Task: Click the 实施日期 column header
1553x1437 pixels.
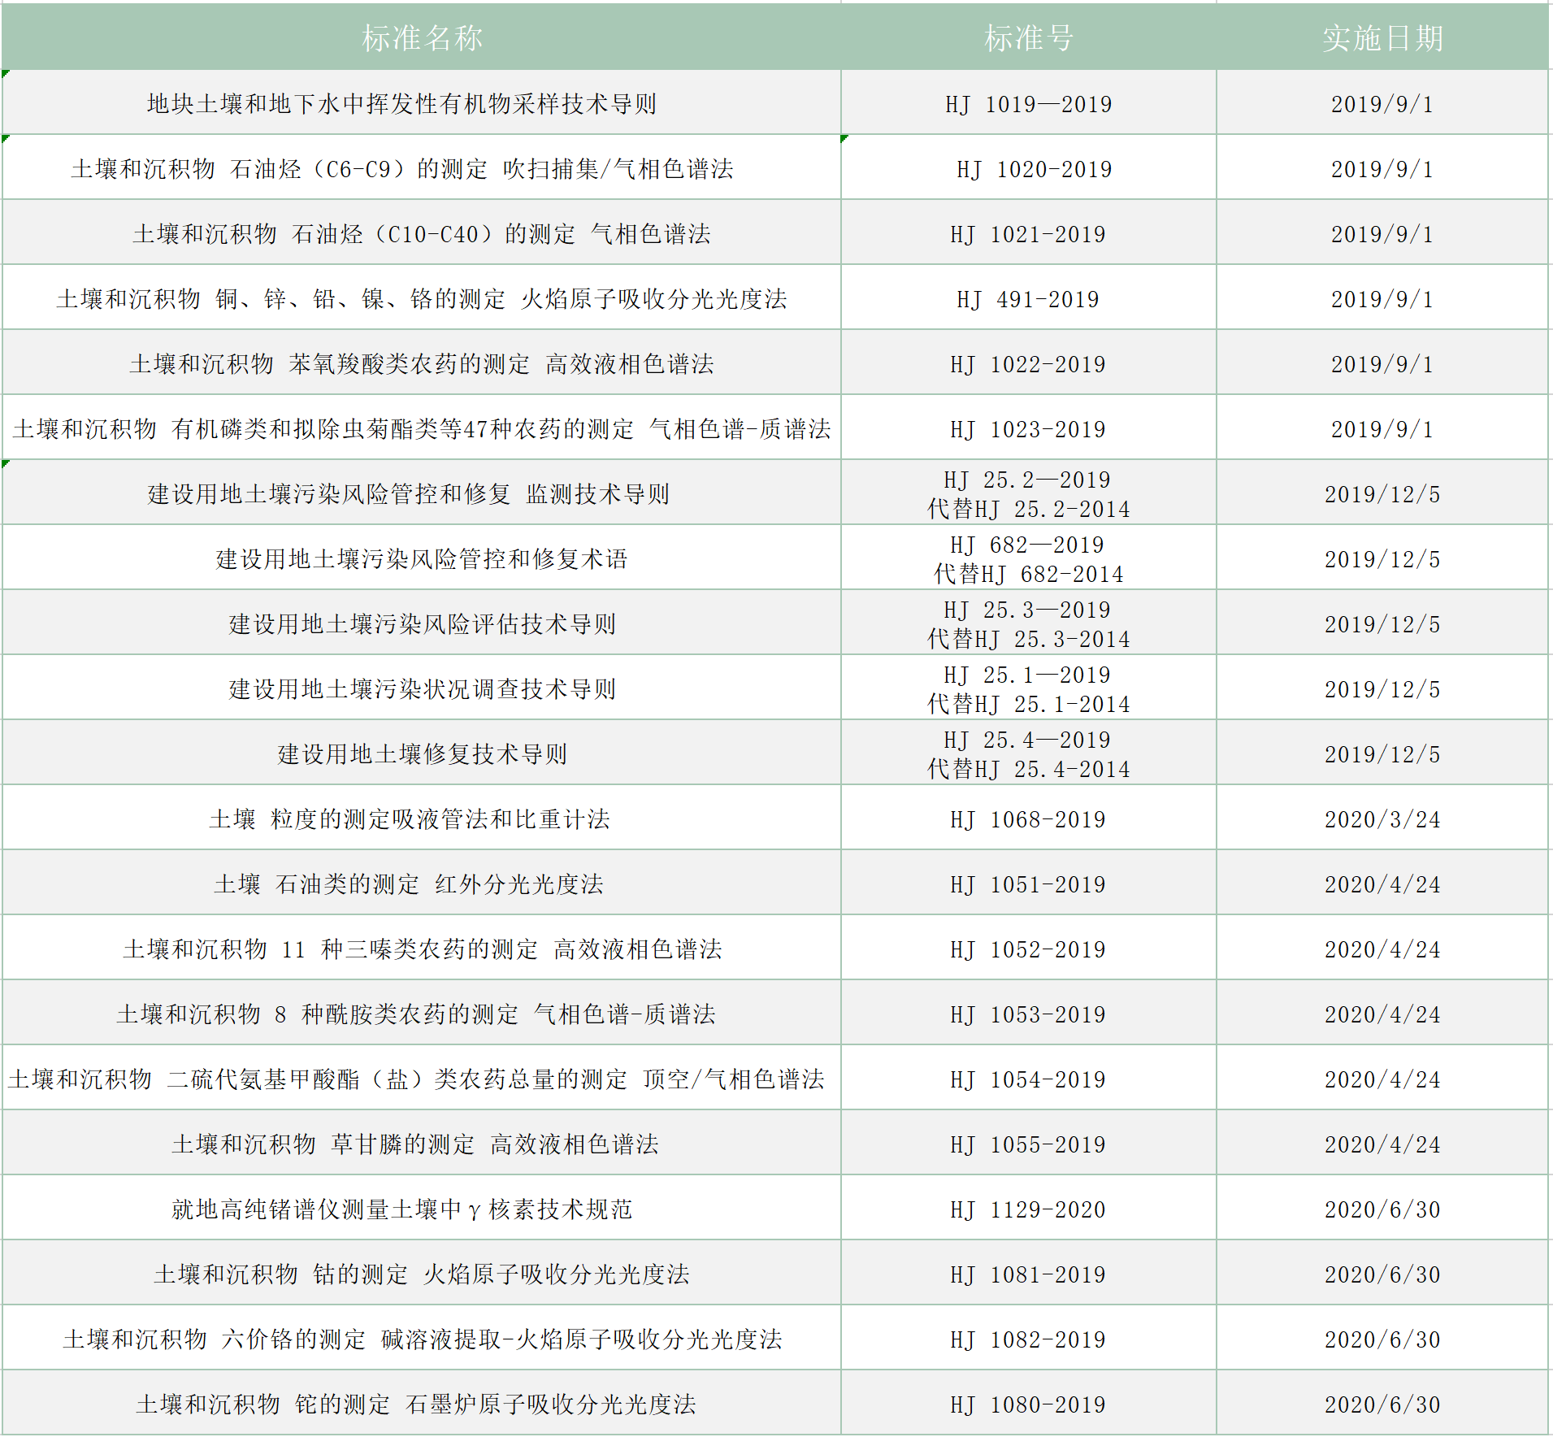Action: 1382,38
